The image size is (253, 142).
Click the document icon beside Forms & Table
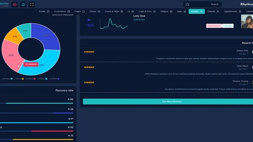click(x=122, y=11)
